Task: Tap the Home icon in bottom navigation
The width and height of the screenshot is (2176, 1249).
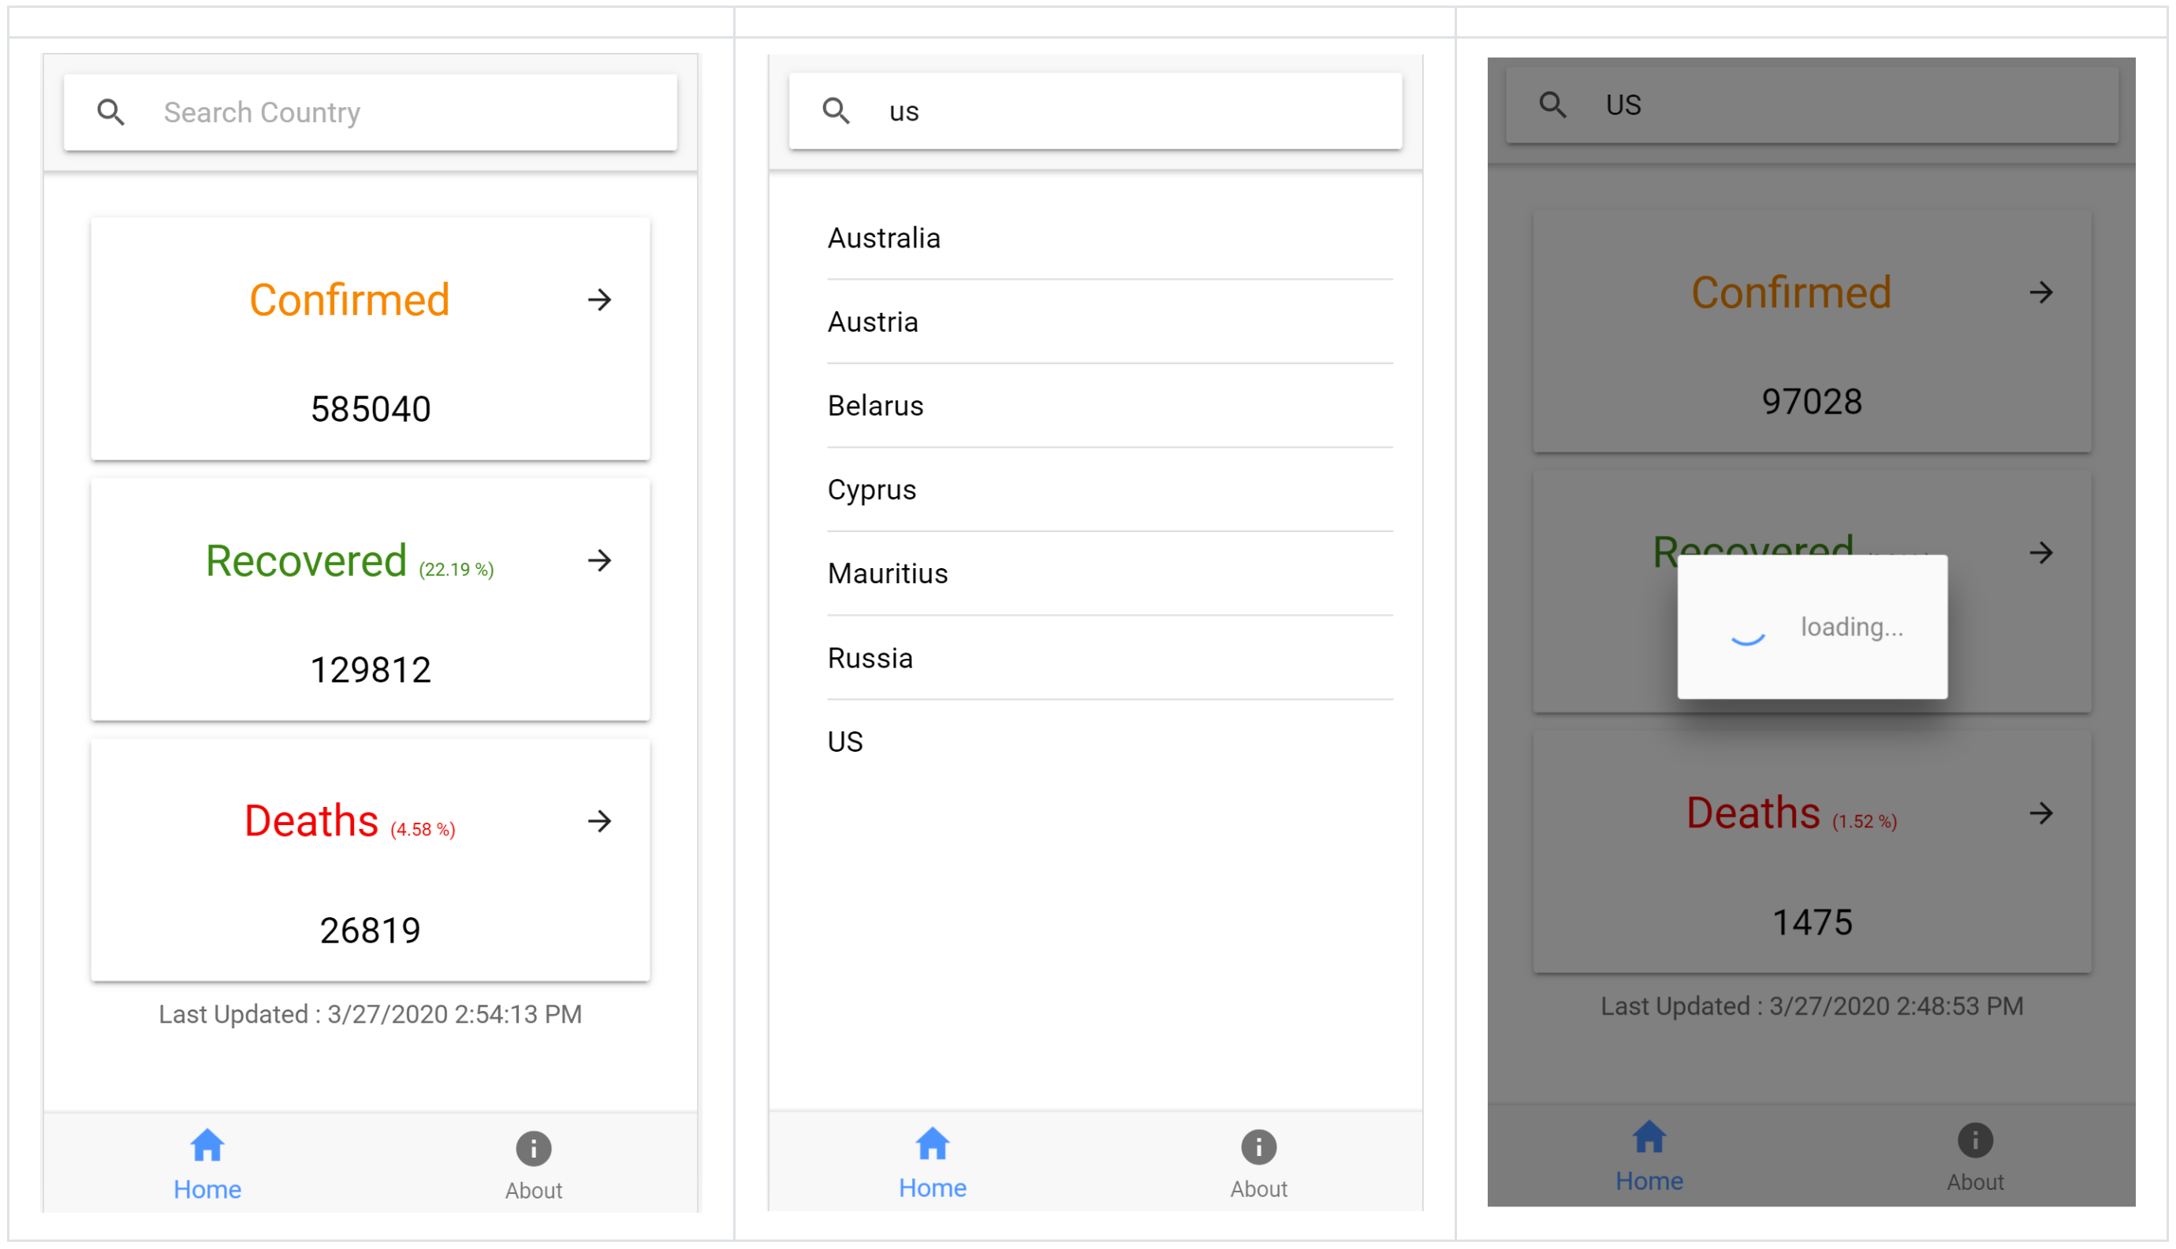Action: (206, 1143)
